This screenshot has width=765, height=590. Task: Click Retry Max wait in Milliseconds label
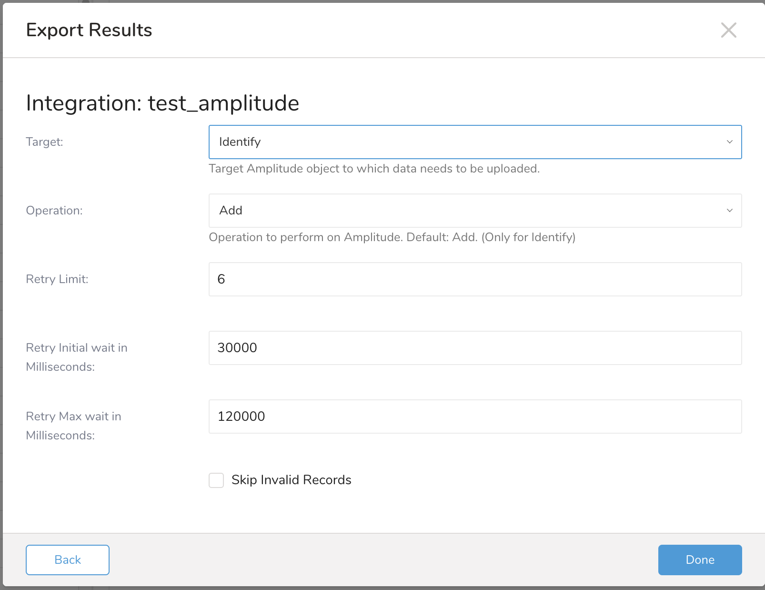pos(73,426)
